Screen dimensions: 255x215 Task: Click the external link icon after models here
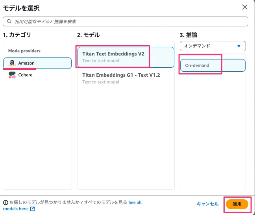(33, 209)
